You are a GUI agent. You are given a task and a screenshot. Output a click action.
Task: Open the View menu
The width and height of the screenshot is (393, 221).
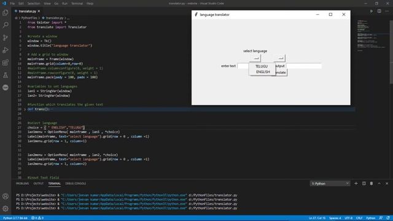click(47, 4)
